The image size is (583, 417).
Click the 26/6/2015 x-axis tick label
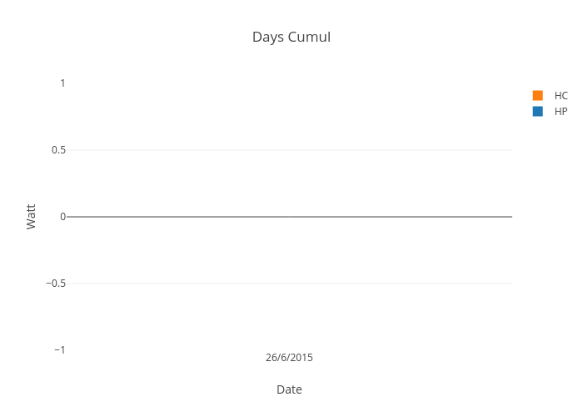289,358
